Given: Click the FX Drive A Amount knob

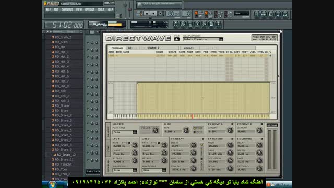Looking at the screenshot, I should click(230, 130).
